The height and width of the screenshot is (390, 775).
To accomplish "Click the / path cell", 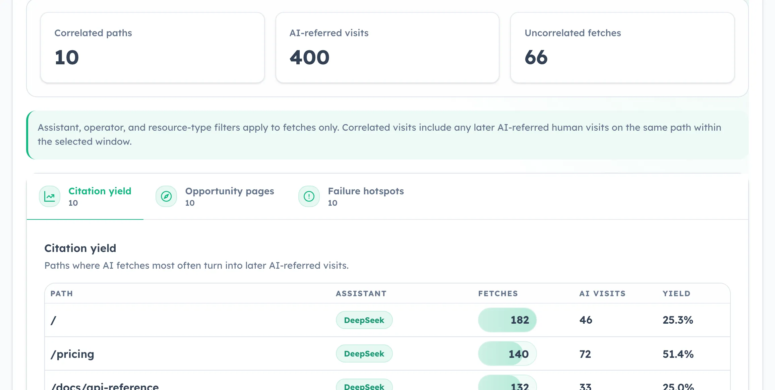I will point(53,320).
